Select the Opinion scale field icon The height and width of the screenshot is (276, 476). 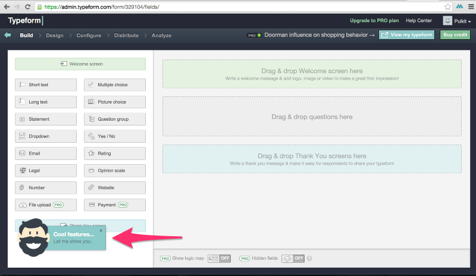click(91, 171)
